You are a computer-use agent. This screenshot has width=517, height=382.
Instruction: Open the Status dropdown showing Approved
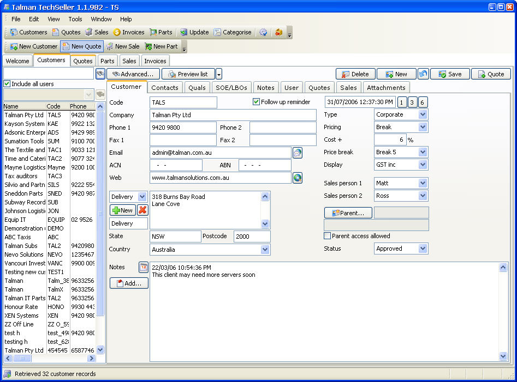coord(423,248)
